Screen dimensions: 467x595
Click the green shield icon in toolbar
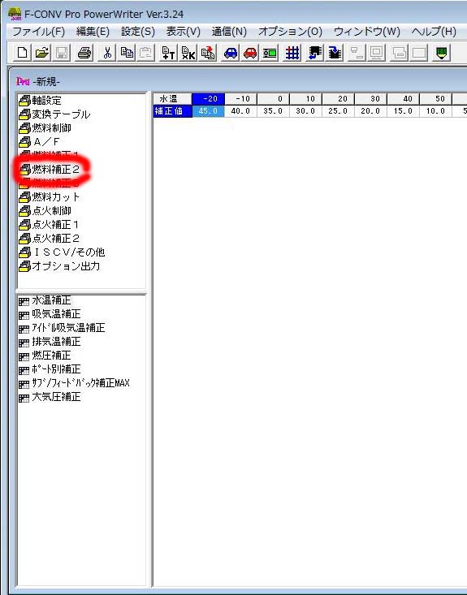(x=441, y=53)
